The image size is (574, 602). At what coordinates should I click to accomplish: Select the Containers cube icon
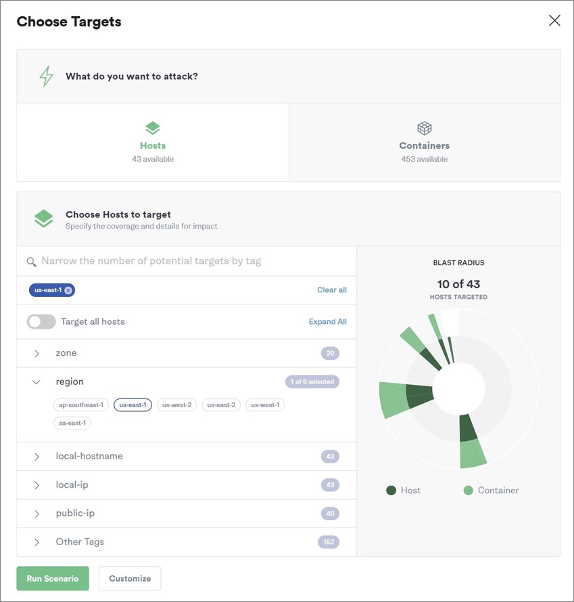(425, 128)
